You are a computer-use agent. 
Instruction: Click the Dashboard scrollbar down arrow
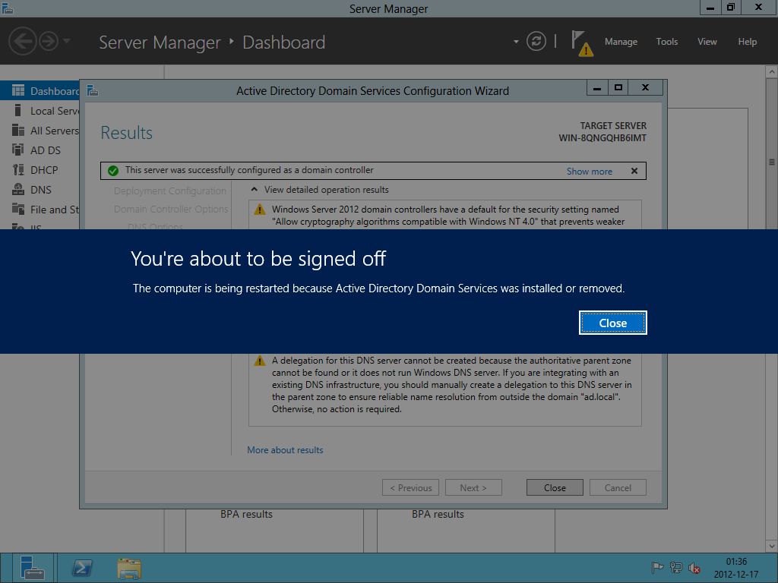point(772,547)
